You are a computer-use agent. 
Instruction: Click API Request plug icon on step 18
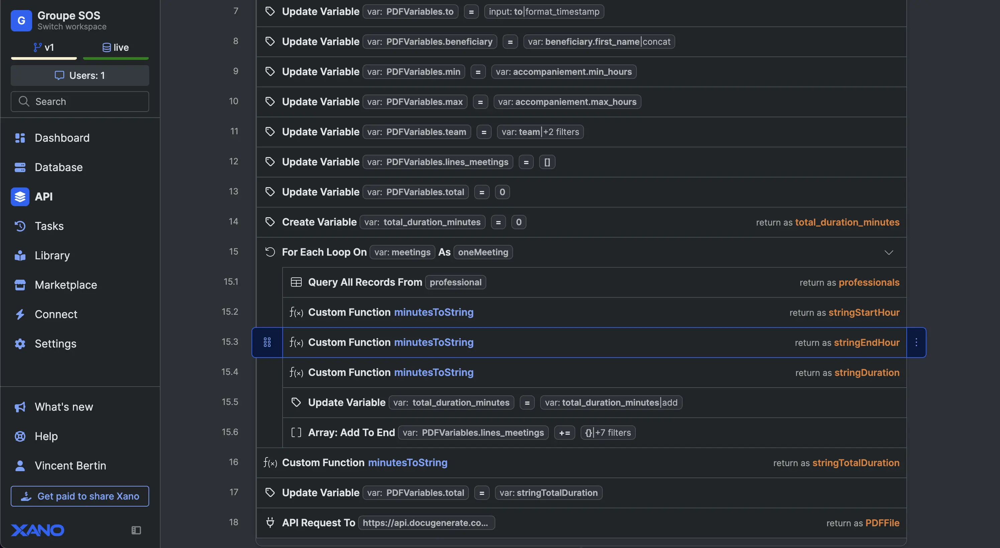(270, 522)
